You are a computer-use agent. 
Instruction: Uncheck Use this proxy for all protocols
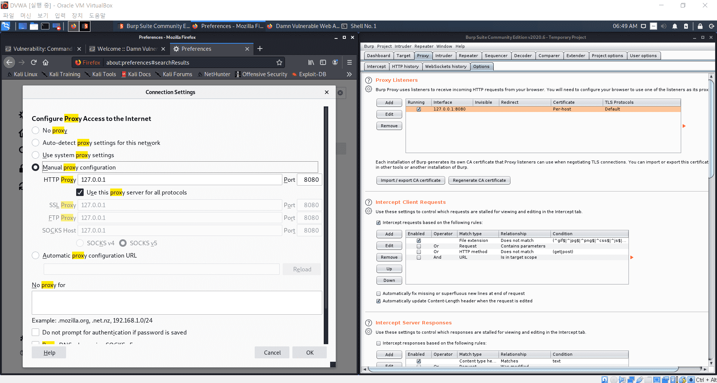80,192
